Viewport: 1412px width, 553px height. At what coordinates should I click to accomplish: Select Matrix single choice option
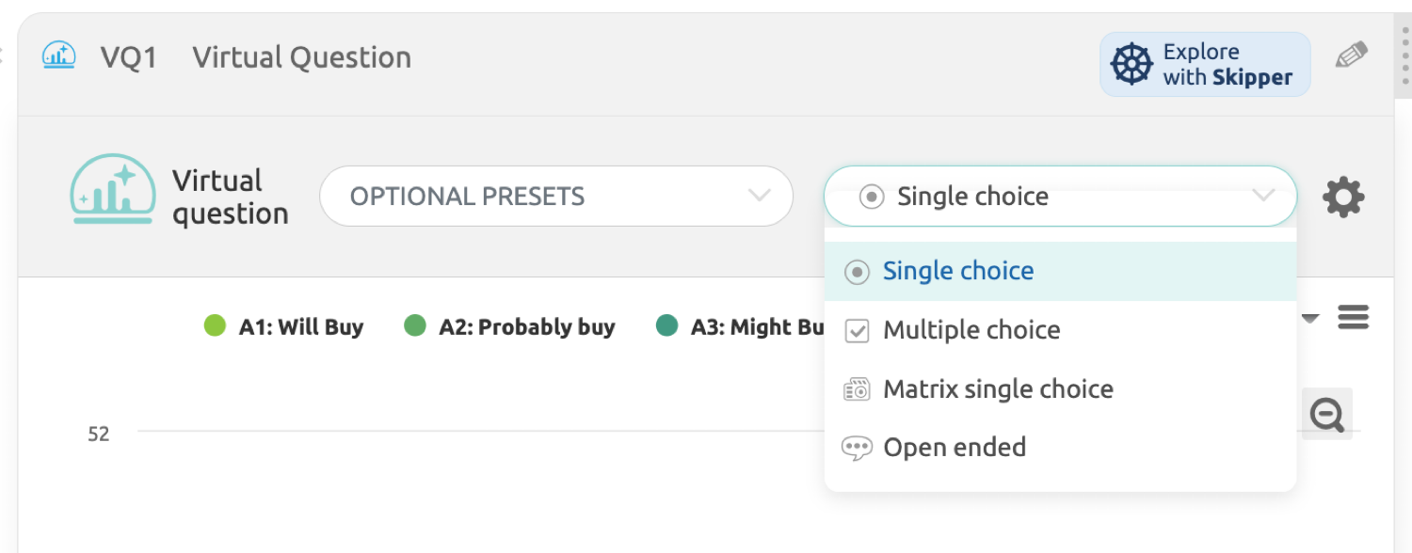coord(998,389)
